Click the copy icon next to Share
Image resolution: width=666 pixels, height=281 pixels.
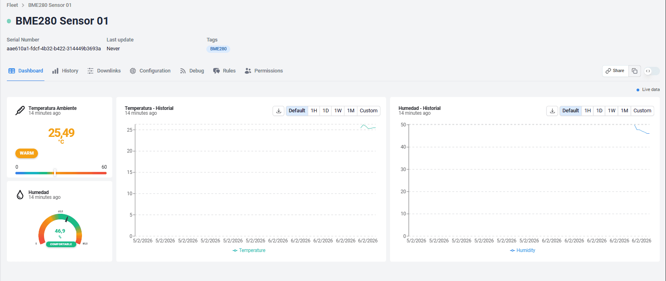pyautogui.click(x=634, y=71)
